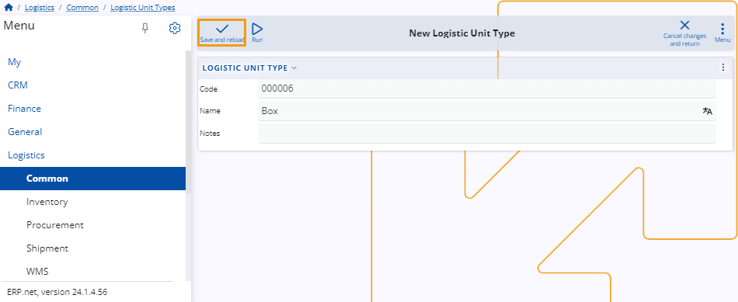Image resolution: width=738 pixels, height=302 pixels.
Task: Select the Inventory menu item
Action: (x=47, y=202)
